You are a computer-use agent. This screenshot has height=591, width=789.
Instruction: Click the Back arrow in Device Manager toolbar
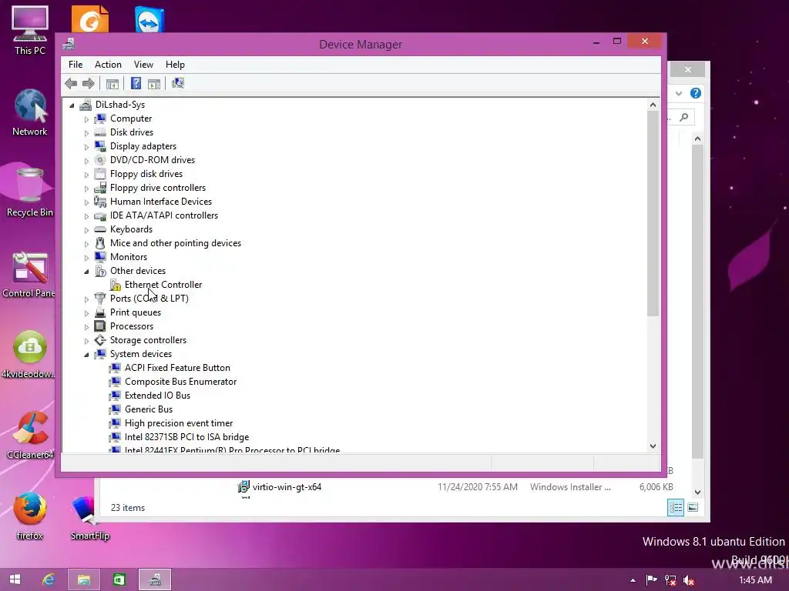click(x=71, y=83)
